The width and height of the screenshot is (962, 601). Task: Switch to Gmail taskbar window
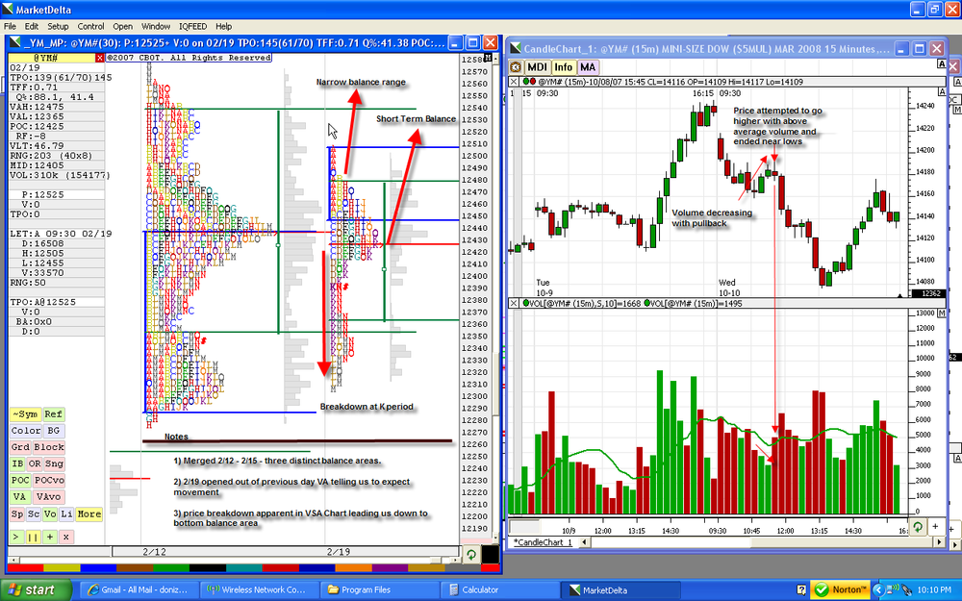[x=139, y=590]
